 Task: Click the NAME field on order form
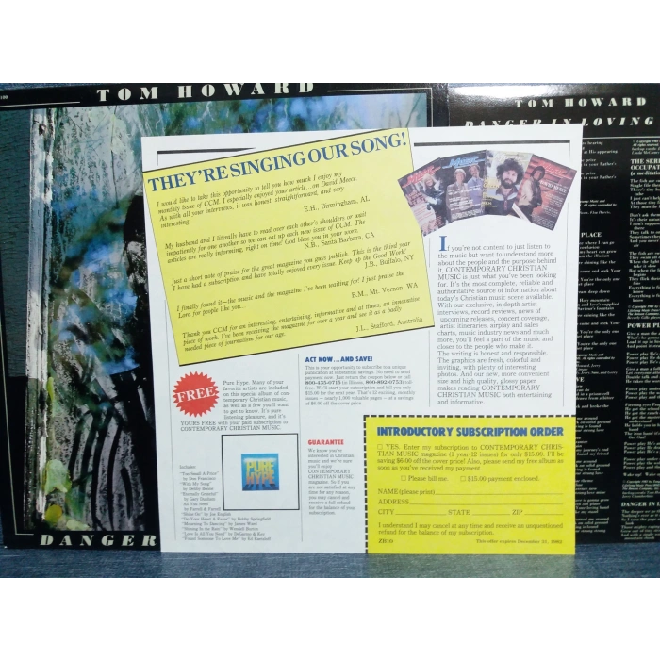(500, 491)
